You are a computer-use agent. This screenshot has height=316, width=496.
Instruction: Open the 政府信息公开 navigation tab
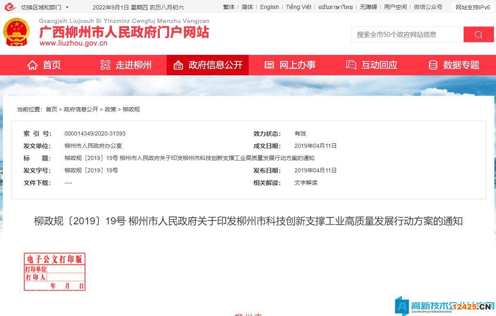[x=208, y=65]
